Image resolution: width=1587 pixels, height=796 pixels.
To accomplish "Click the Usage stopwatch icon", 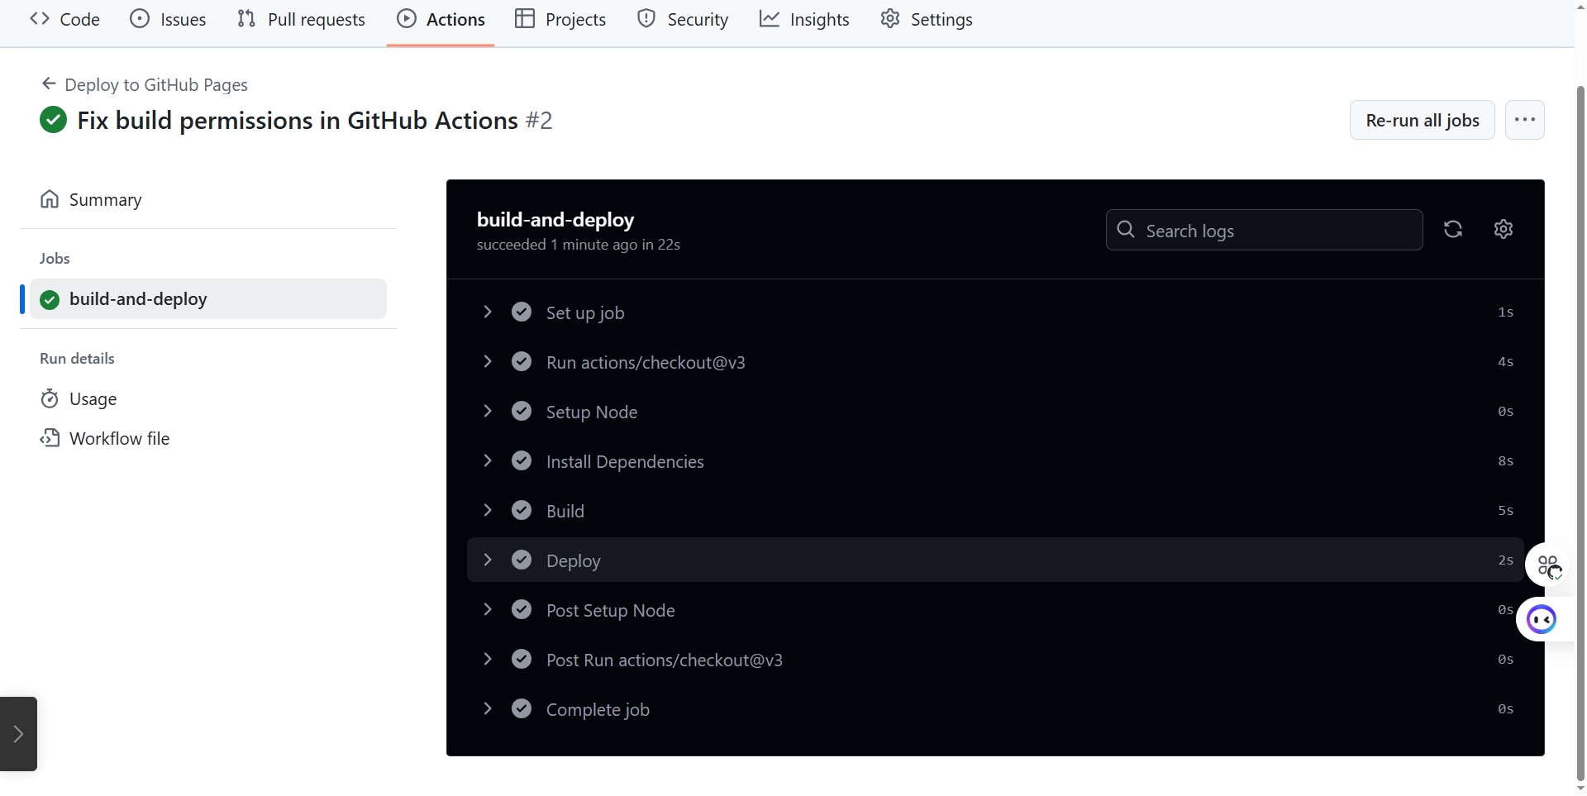I will (x=50, y=398).
